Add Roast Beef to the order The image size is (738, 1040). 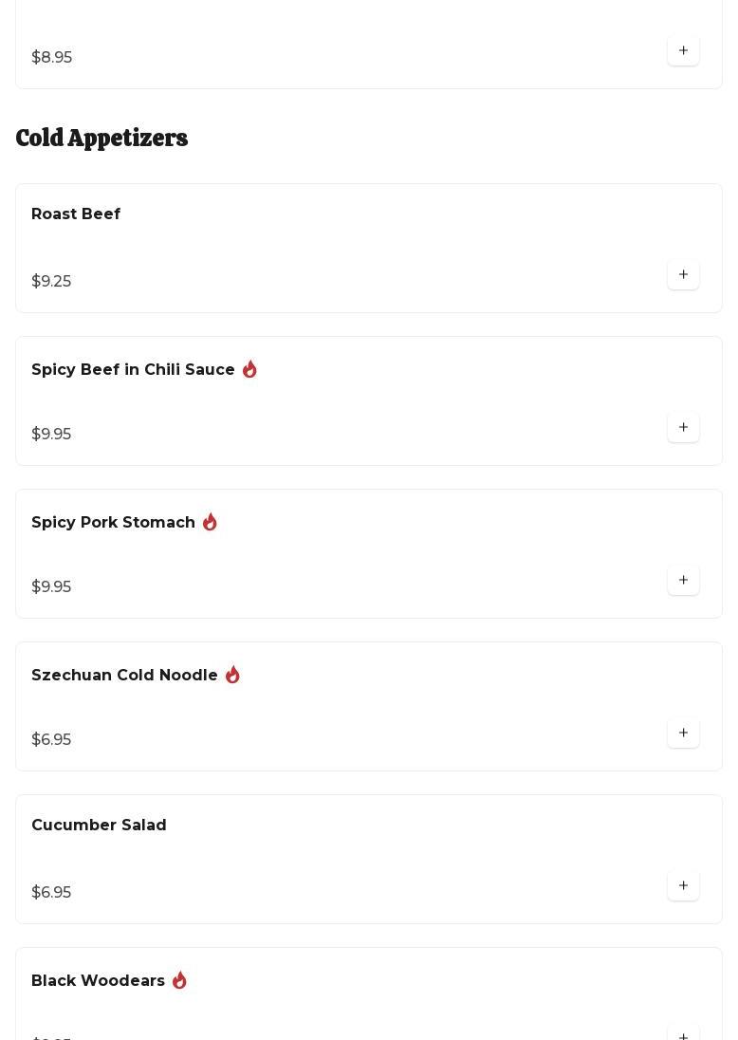683,275
